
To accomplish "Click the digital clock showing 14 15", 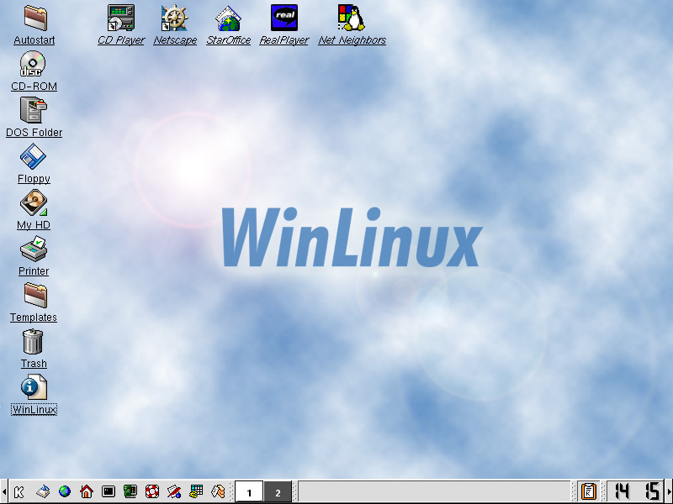I will coord(637,491).
